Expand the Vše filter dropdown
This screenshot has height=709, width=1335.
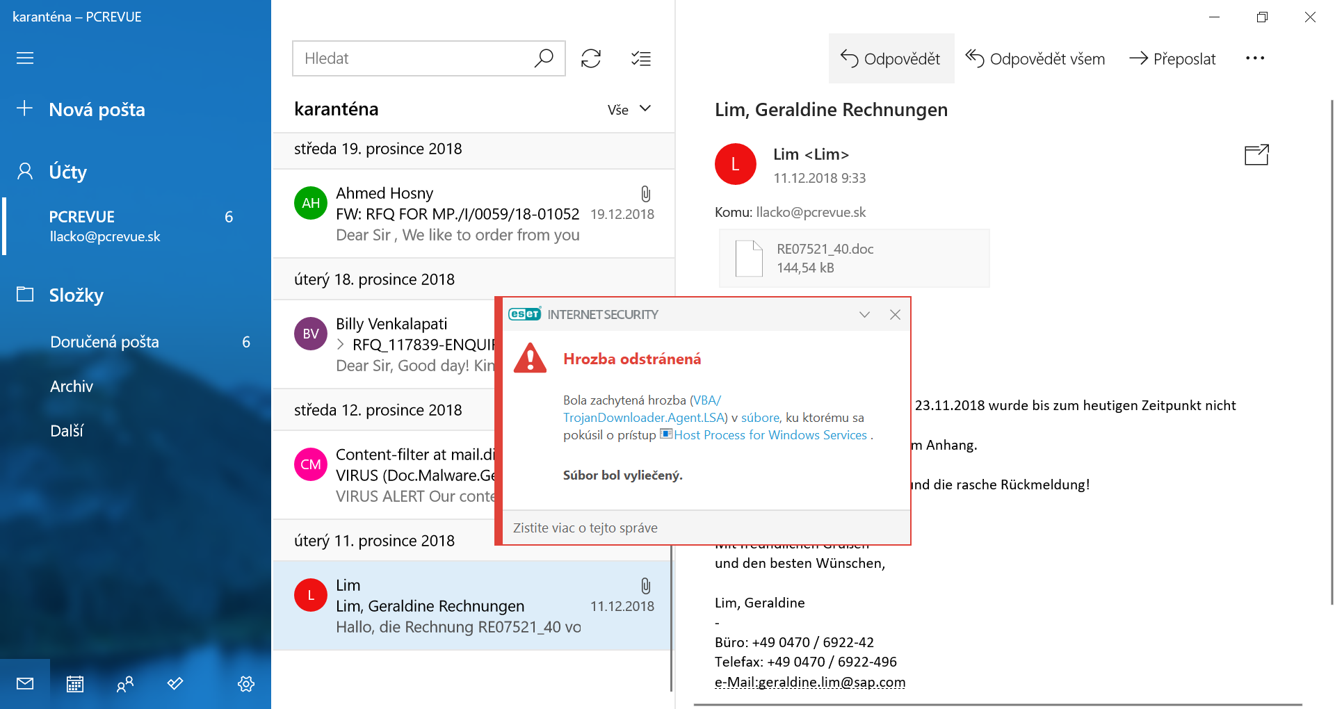click(x=629, y=109)
